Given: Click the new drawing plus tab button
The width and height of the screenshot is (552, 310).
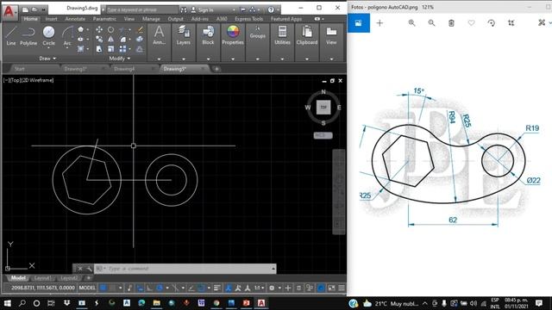Looking at the screenshot, I should pyautogui.click(x=216, y=69).
